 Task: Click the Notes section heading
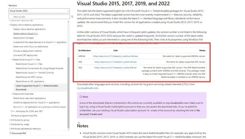(x=83, y=126)
